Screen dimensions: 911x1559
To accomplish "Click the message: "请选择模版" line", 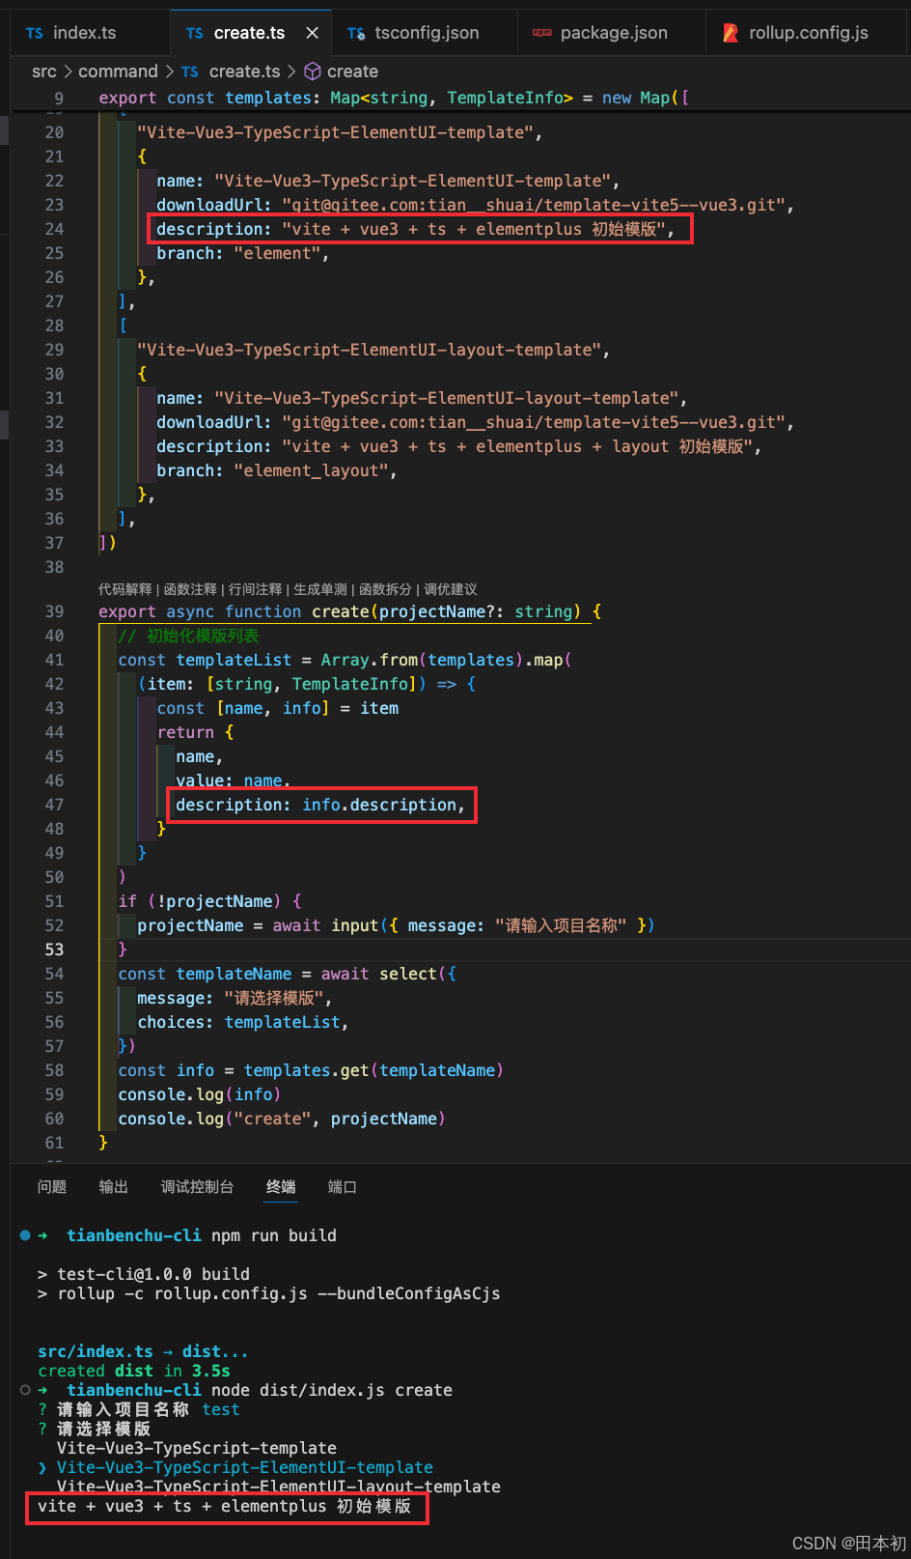I will tap(235, 998).
